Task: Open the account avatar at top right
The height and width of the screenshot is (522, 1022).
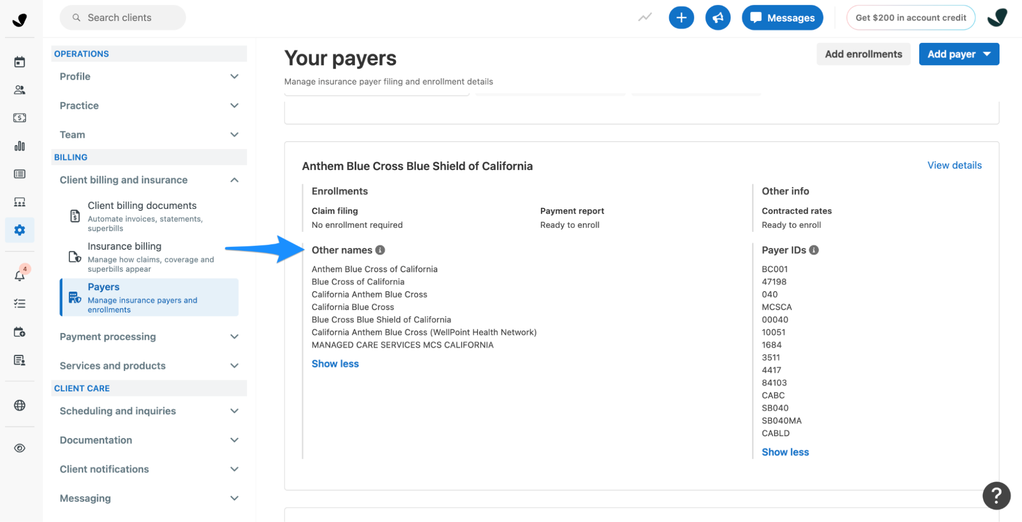Action: coord(997,17)
